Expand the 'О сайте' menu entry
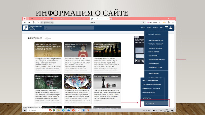 coord(156,103)
